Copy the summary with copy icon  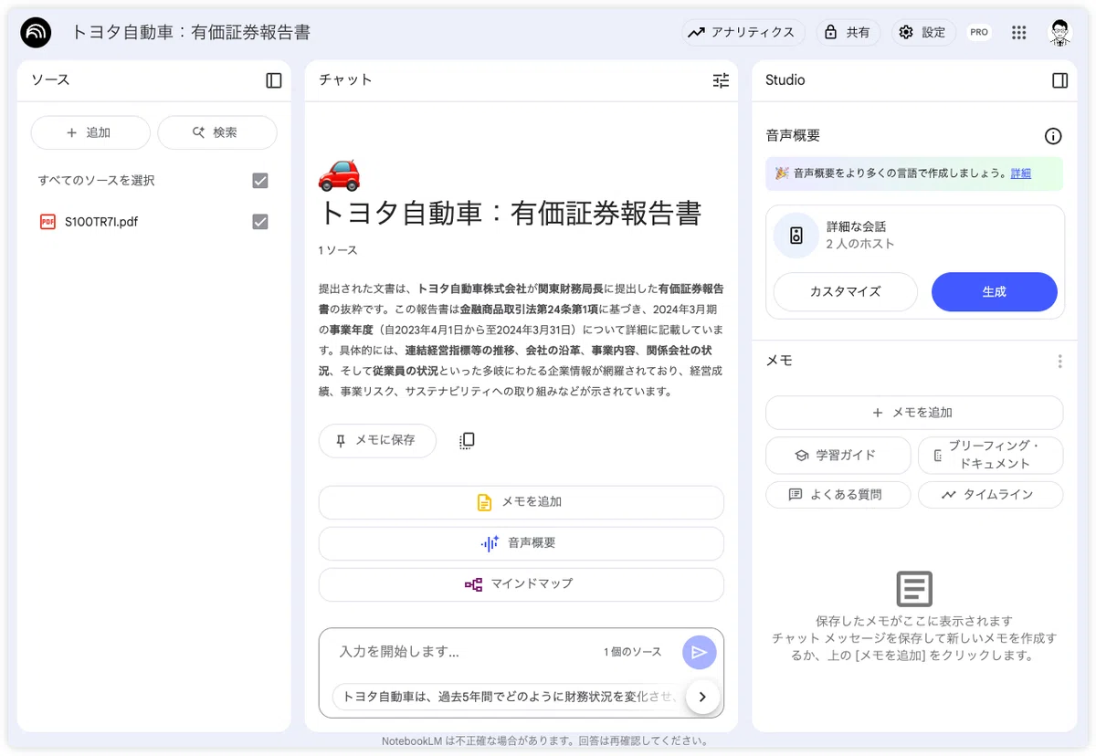click(x=467, y=440)
